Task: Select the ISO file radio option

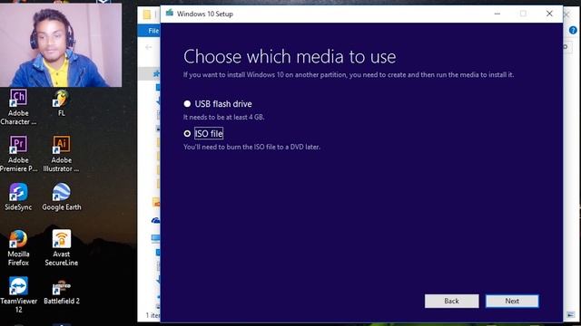Action: click(187, 133)
